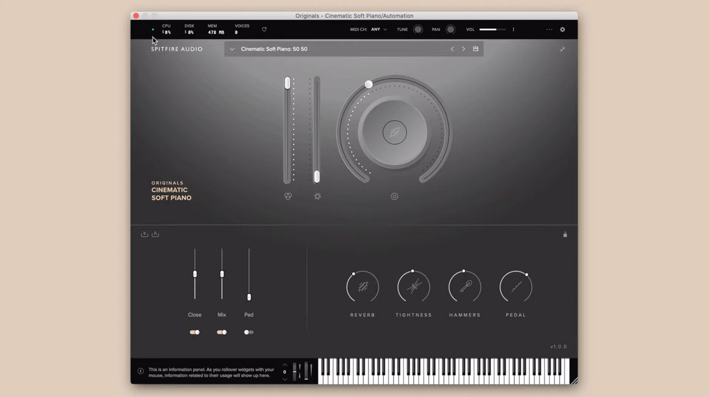The image size is (710, 397).
Task: Open the horizontal ellipsis menu in top bar
Action: click(549, 30)
